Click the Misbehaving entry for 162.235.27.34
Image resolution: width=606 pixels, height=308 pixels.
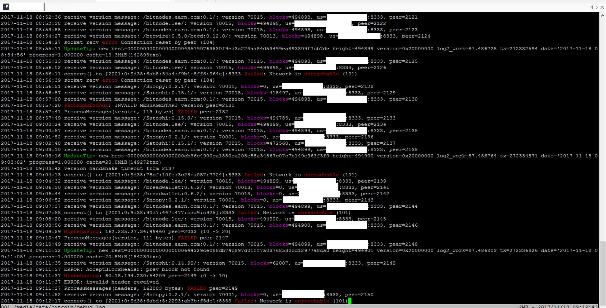(81, 232)
